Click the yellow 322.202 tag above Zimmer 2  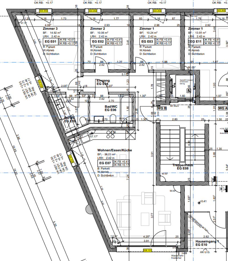pos(93,11)
